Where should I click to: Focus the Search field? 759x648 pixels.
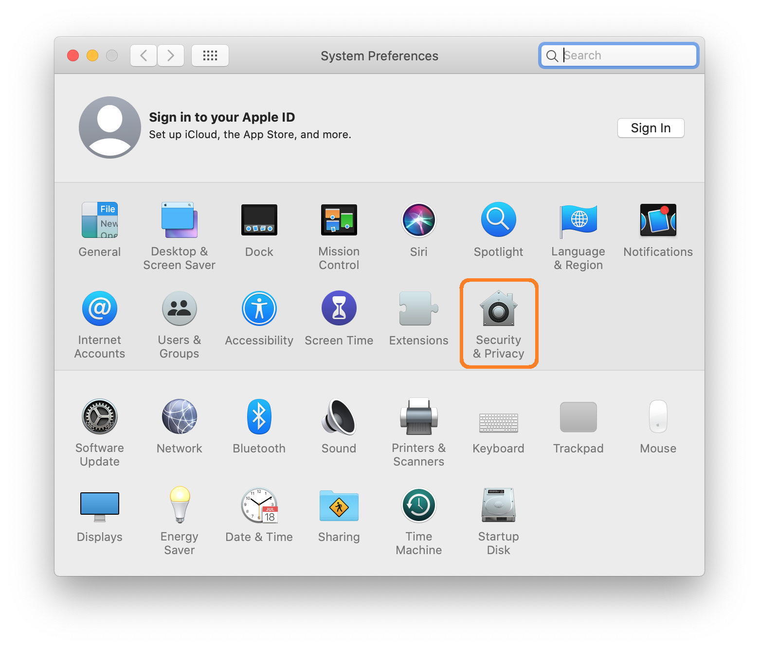pyautogui.click(x=619, y=55)
